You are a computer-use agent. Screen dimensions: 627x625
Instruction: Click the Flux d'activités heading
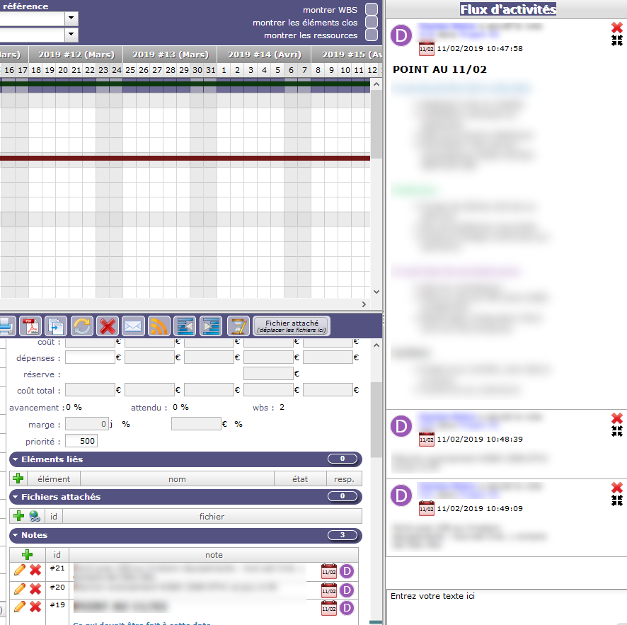coord(508,9)
